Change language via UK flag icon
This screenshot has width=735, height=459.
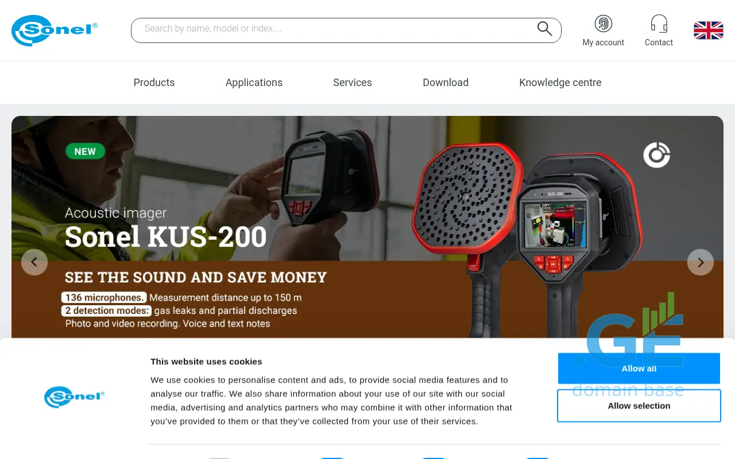[x=708, y=30]
